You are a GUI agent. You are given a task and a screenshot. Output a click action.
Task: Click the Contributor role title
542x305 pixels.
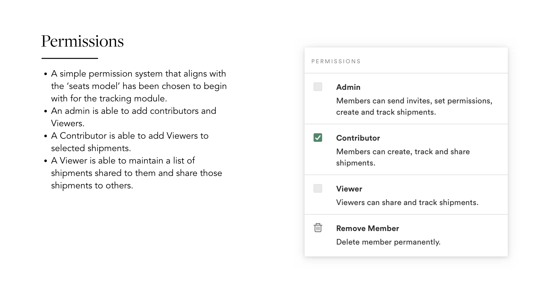[358, 138]
